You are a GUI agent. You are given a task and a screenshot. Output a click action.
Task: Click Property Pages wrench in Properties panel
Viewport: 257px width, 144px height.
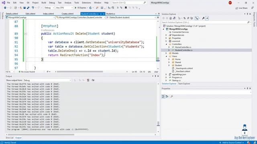[171, 96]
